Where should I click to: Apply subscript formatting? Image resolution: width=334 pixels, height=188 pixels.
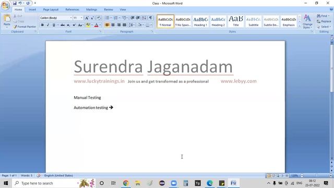tap(68, 25)
